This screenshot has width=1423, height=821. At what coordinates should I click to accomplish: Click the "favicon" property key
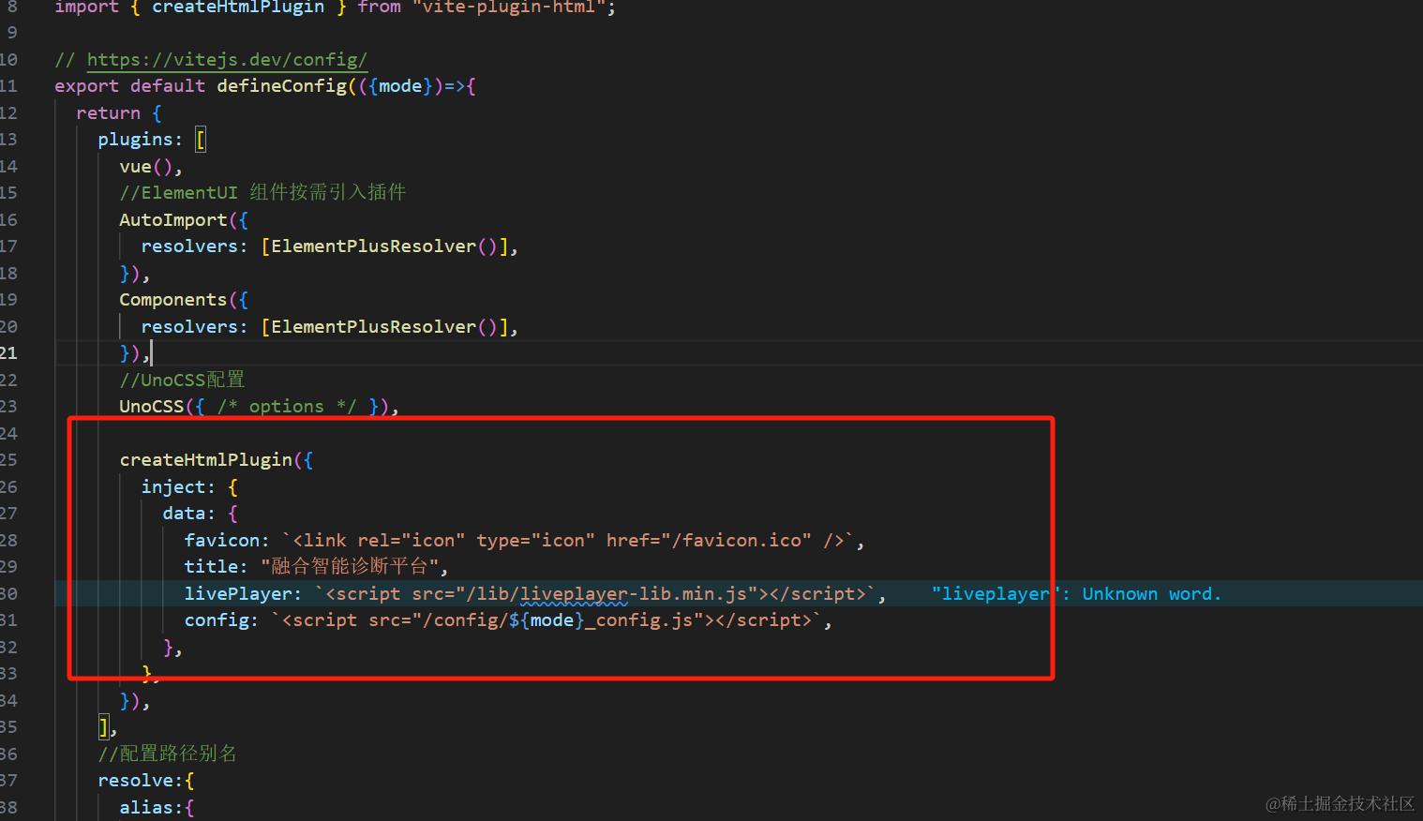point(222,541)
